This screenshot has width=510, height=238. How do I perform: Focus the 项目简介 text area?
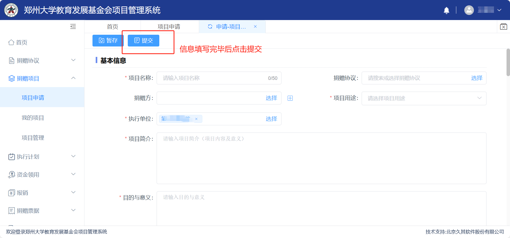point(321,158)
